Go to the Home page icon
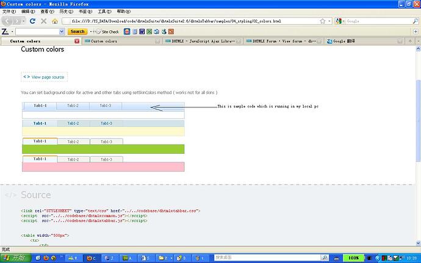This screenshot has height=263, width=421. [x=55, y=21]
